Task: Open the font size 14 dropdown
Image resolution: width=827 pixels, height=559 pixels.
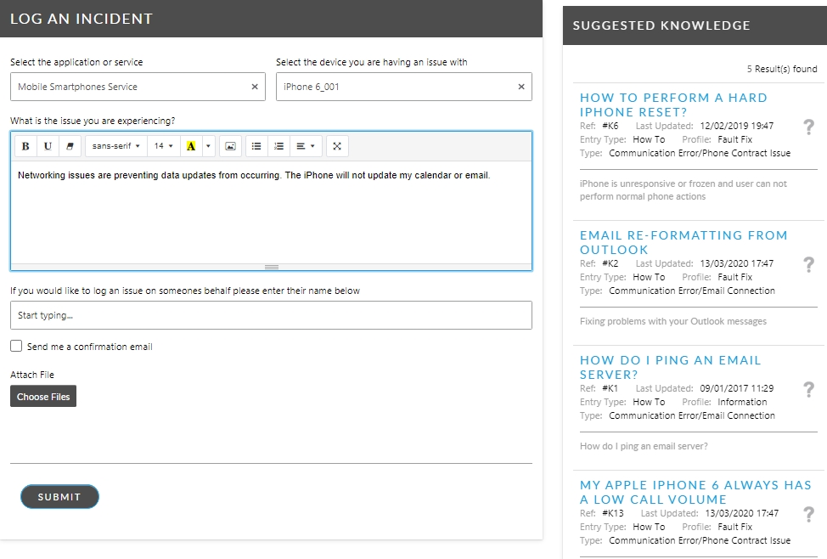Action: click(163, 146)
